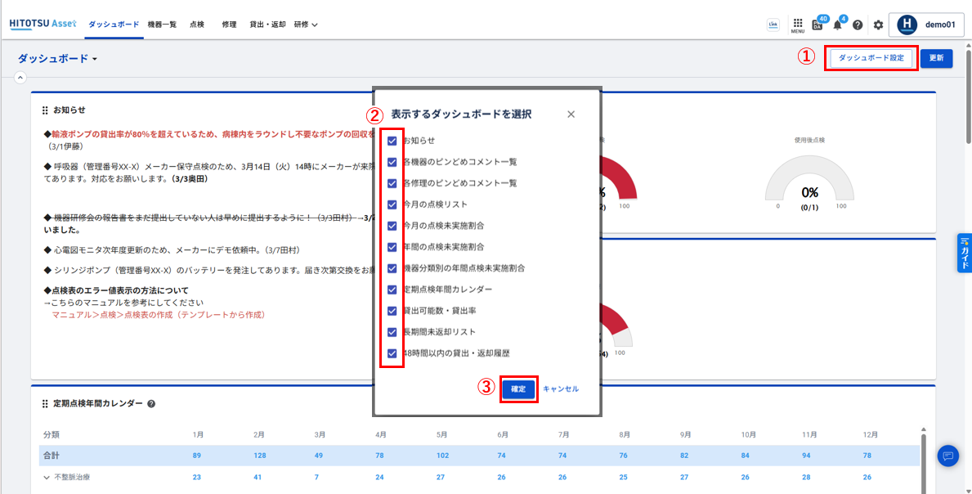Open the 貸出・返却 menu item
The width and height of the screenshot is (972, 494).
(x=267, y=25)
